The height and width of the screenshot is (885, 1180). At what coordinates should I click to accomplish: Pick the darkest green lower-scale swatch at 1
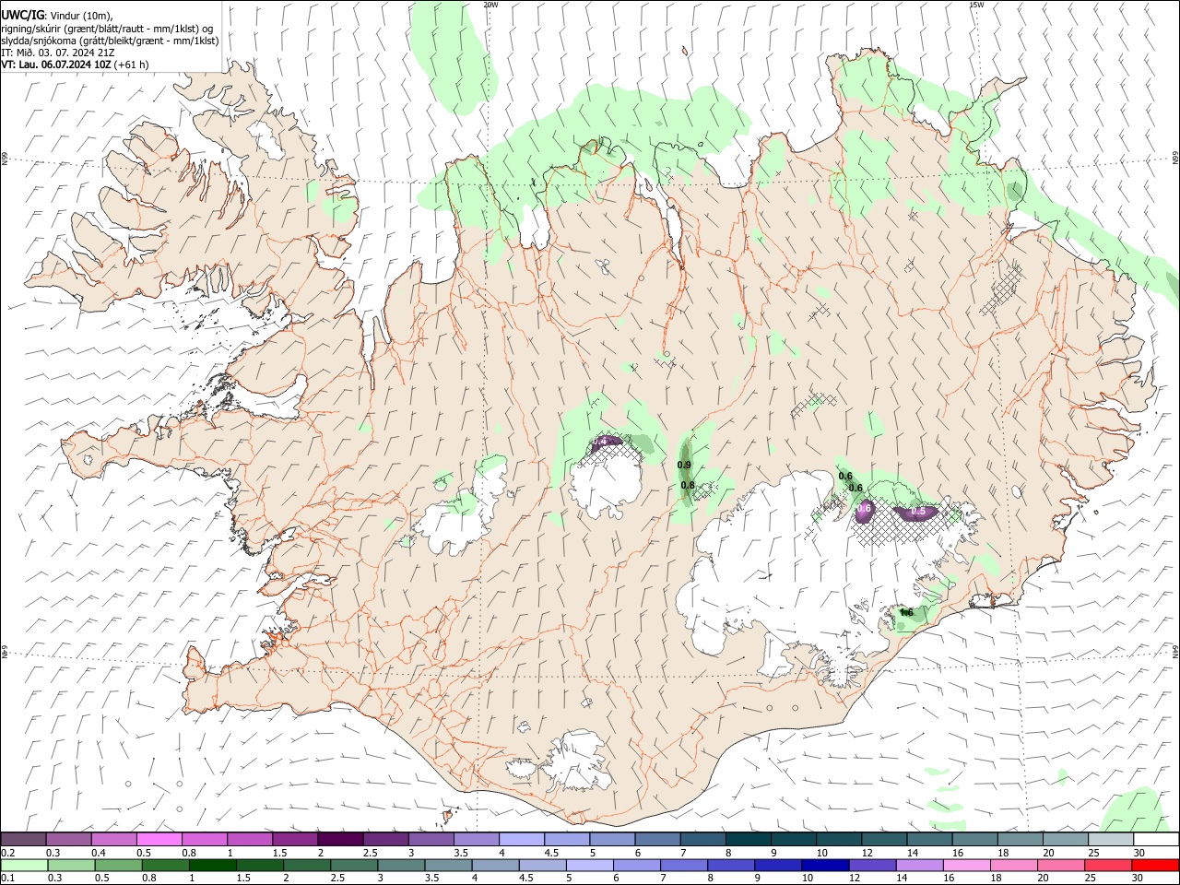tap(212, 866)
